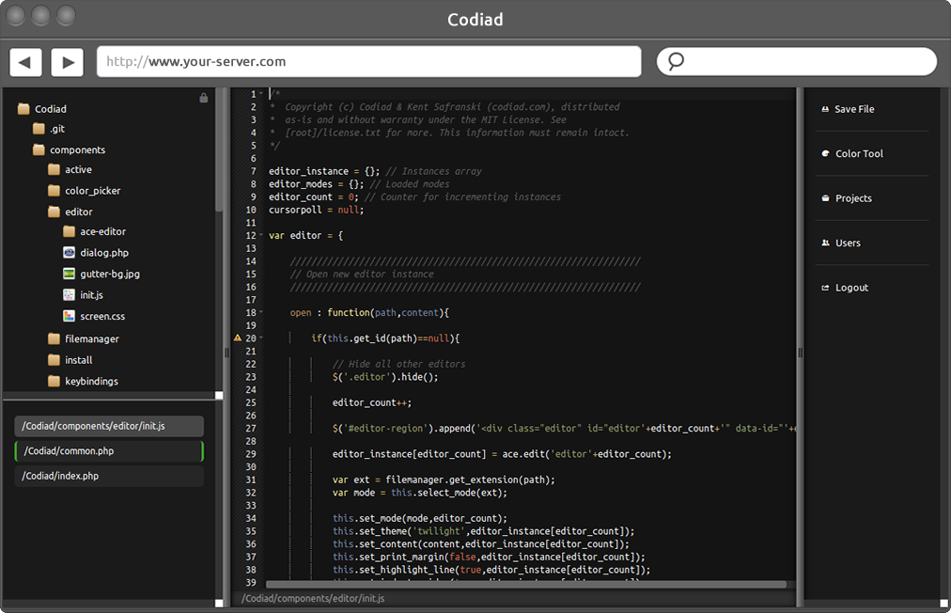This screenshot has height=613, width=951.
Task: Click the status bar path /Codiad/components/editor/init.js
Action: [x=313, y=599]
